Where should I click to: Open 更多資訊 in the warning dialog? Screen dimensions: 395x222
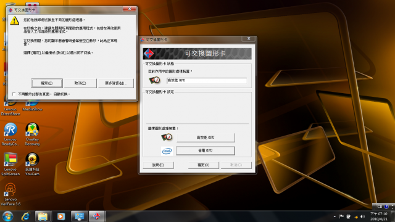point(116,83)
